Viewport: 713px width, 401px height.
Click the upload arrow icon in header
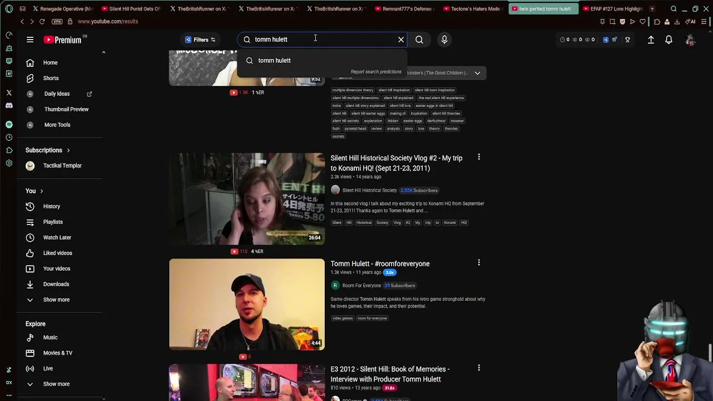click(x=651, y=40)
